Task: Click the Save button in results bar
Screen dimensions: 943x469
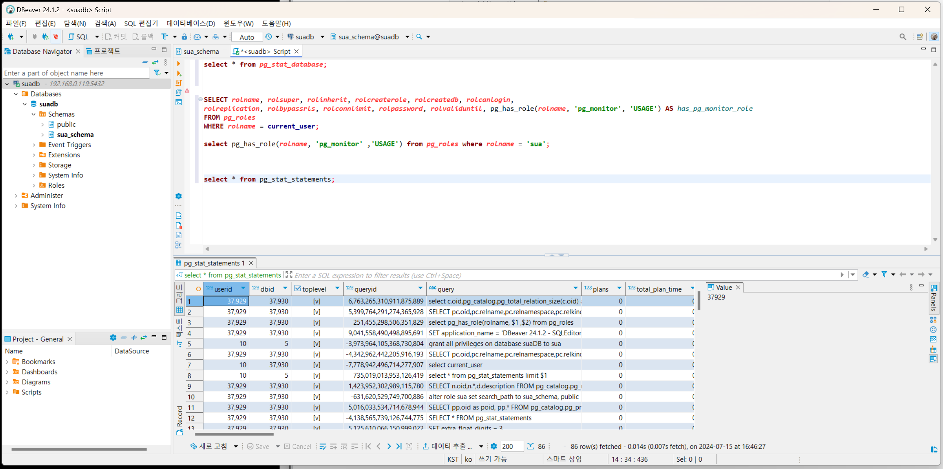Action: tap(258, 446)
